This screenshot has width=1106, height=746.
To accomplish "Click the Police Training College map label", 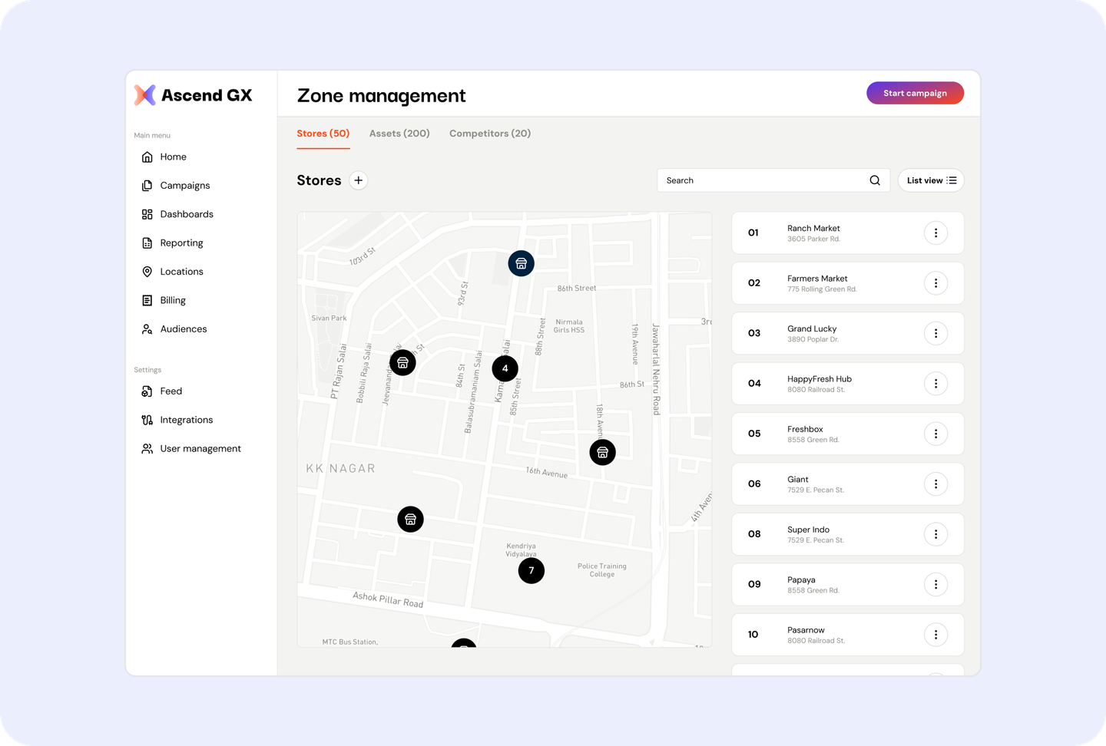I will tap(602, 570).
